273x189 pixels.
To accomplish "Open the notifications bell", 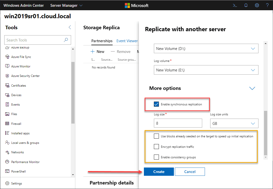I will [246, 5].
